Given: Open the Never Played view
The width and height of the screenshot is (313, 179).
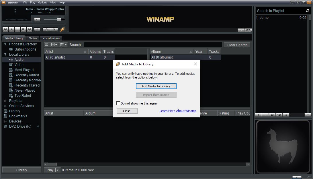Looking at the screenshot, I should (x=25, y=90).
